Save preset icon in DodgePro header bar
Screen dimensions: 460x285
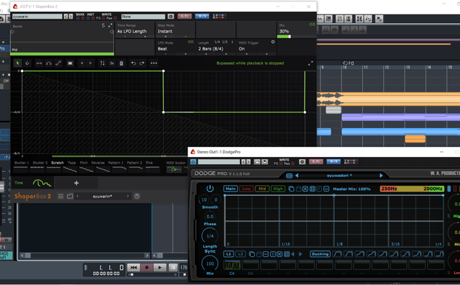264,162
